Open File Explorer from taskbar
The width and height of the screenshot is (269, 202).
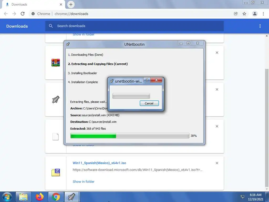point(23,197)
